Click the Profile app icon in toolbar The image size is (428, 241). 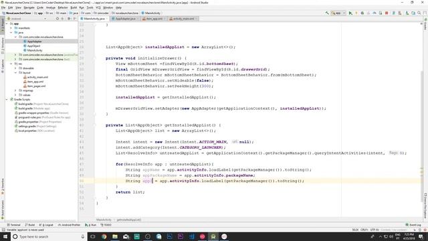[374, 13]
